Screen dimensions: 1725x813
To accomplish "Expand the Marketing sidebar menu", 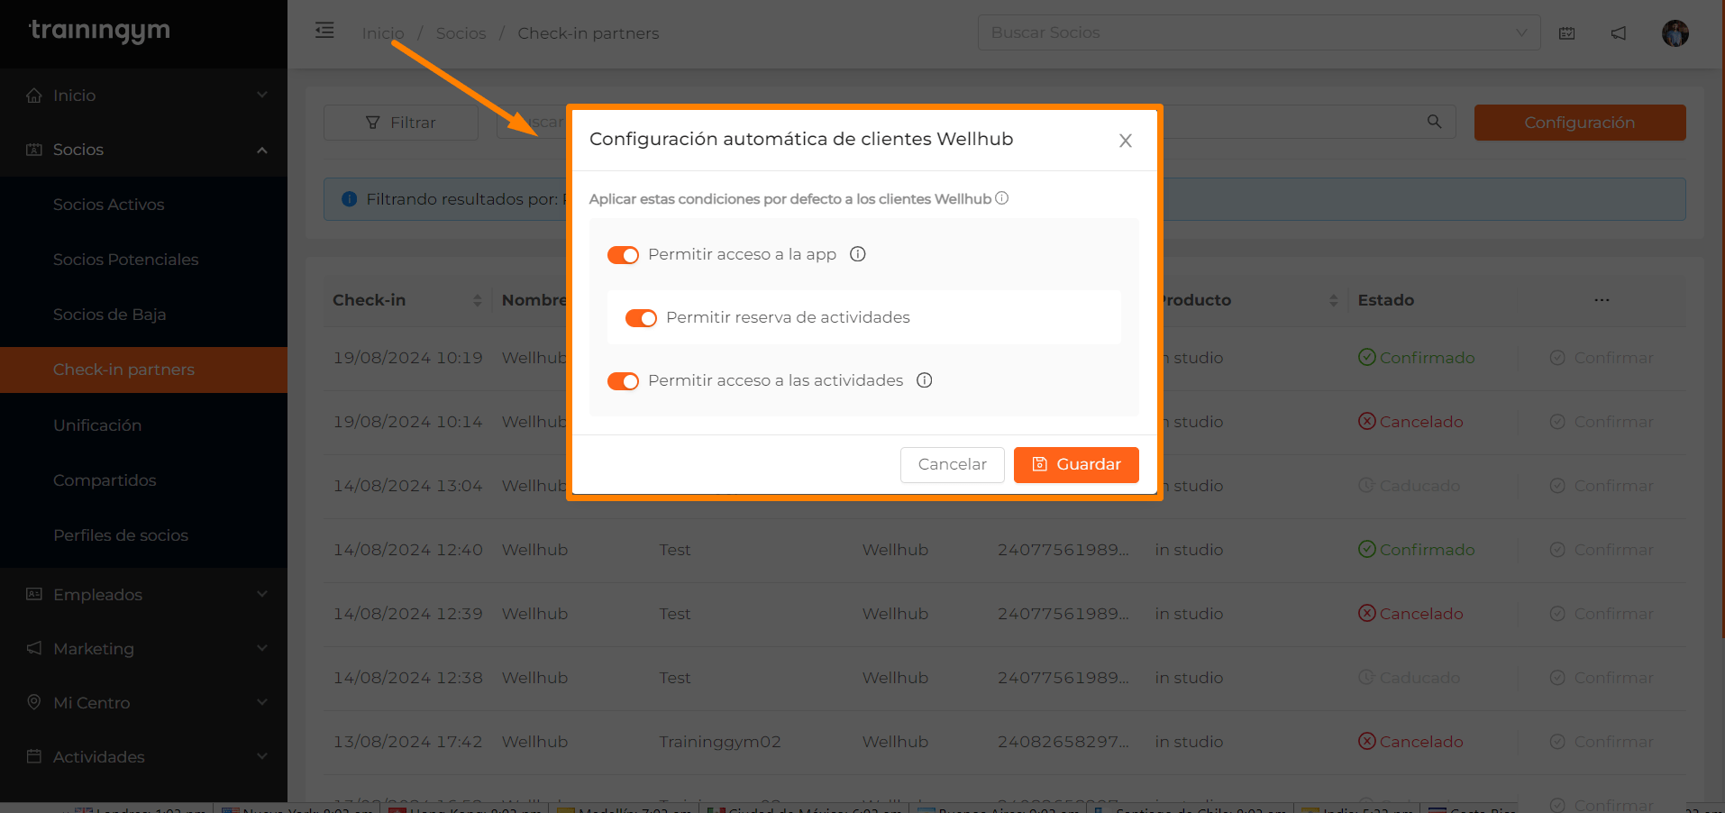I will click(143, 649).
